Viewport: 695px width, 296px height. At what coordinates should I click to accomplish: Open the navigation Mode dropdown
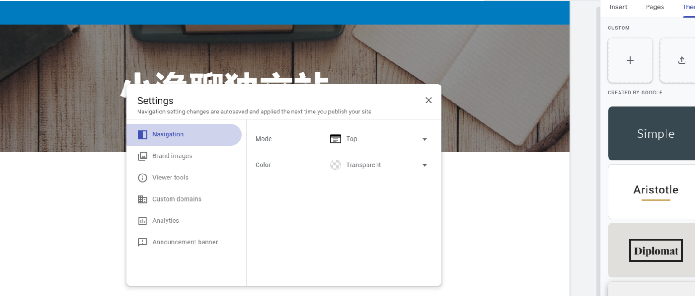[424, 139]
